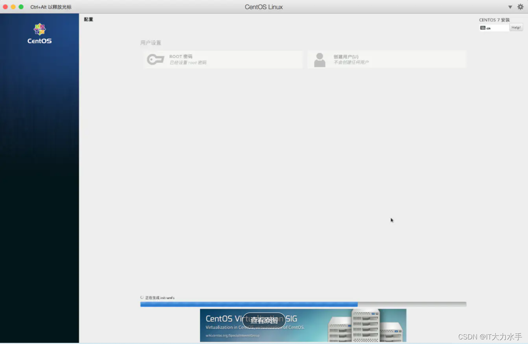Click the installation progress bar

coord(303,304)
